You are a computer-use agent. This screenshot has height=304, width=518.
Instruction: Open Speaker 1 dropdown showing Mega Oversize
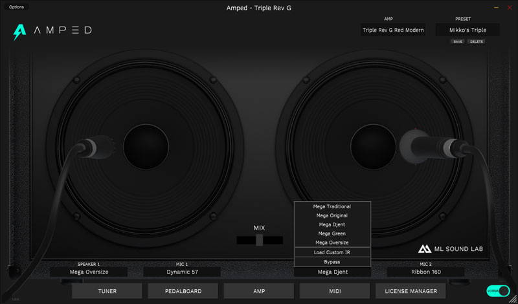coord(89,272)
